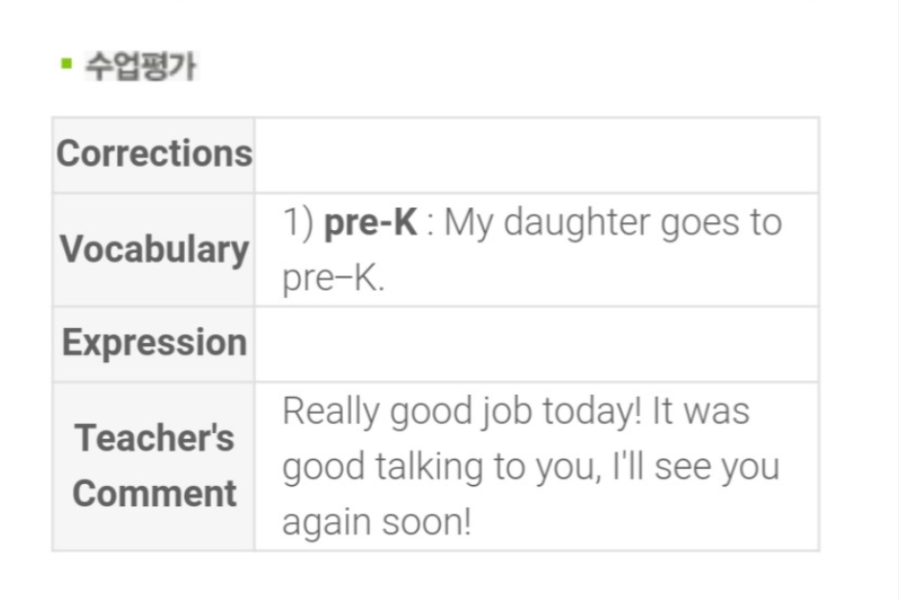This screenshot has width=899, height=600.
Task: Click "Really good job today!" text
Action: pyautogui.click(x=462, y=411)
